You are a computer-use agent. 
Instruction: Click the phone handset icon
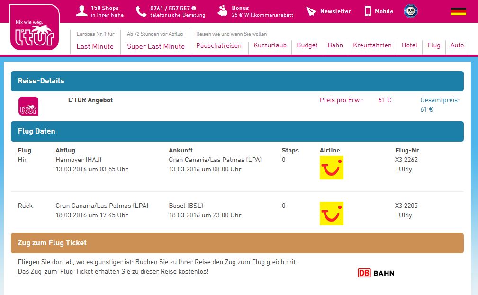[141, 11]
